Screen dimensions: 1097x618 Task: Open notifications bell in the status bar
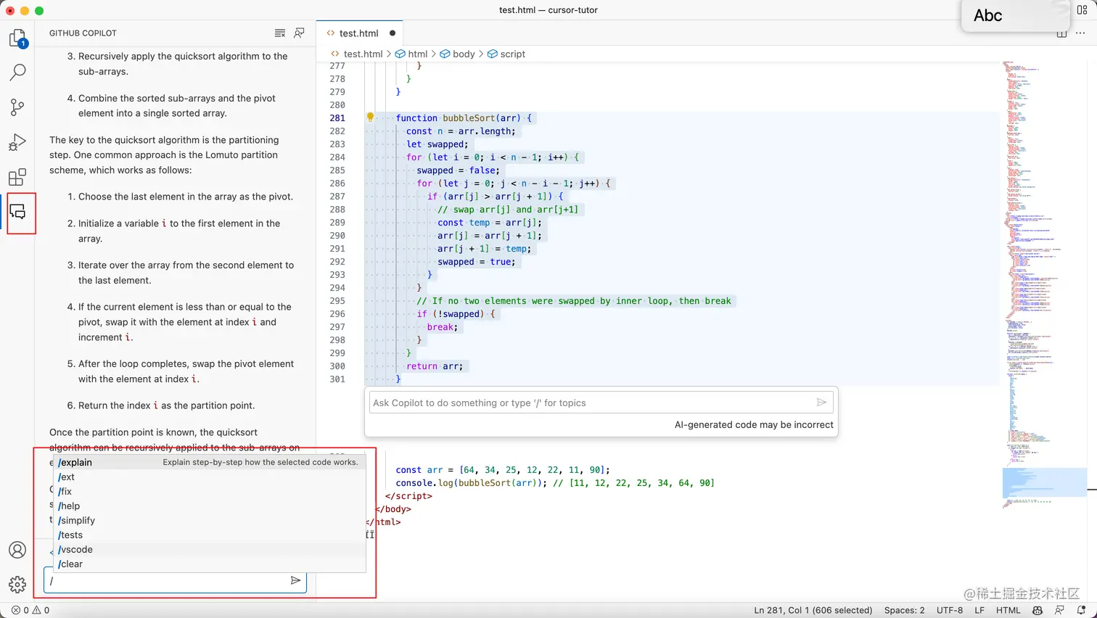(x=1081, y=610)
